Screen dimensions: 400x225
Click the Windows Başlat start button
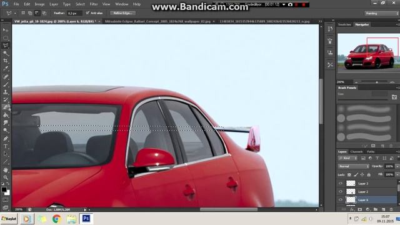[x=9, y=219]
